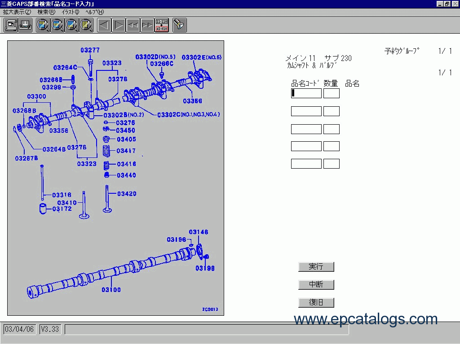
Task: Open the 拡大表示(Z) menu
Action: 17,12
